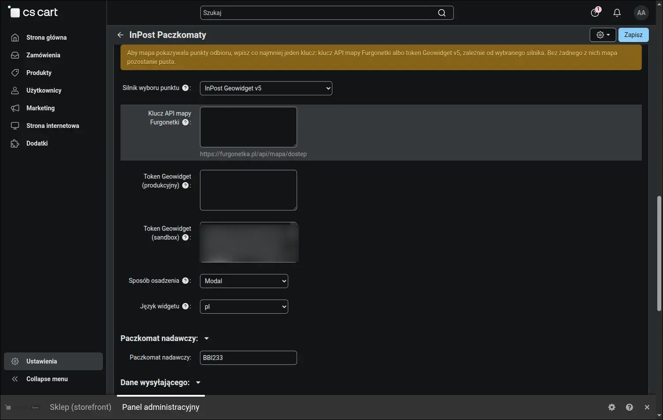Click the Ustawienia gear icon in sidebar

[x=15, y=361]
